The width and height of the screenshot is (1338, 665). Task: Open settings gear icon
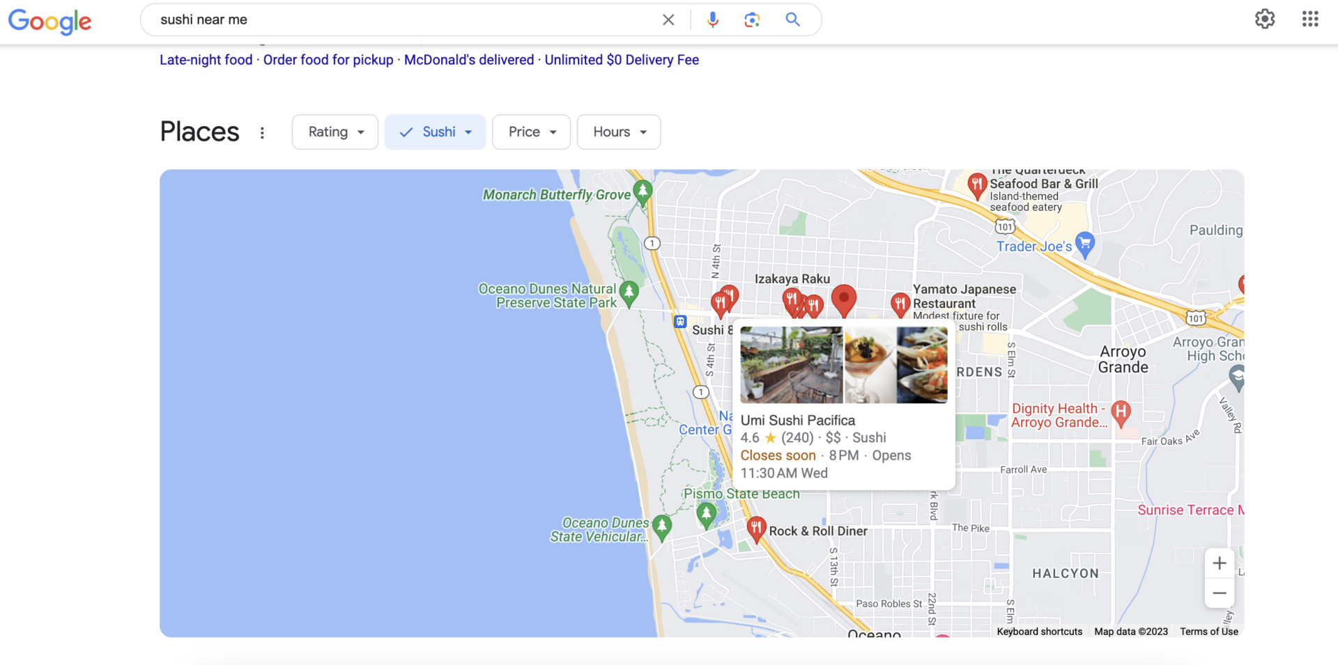point(1265,19)
